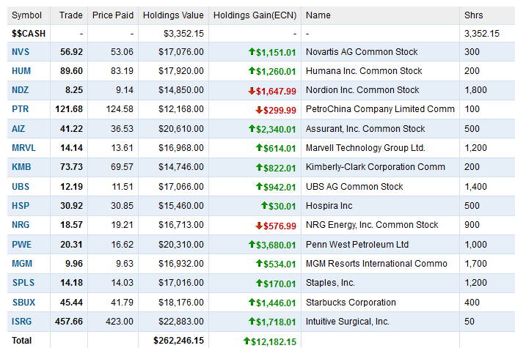Click Marvell Technology Group Ltd. name
The image size is (515, 348).
tap(365, 147)
